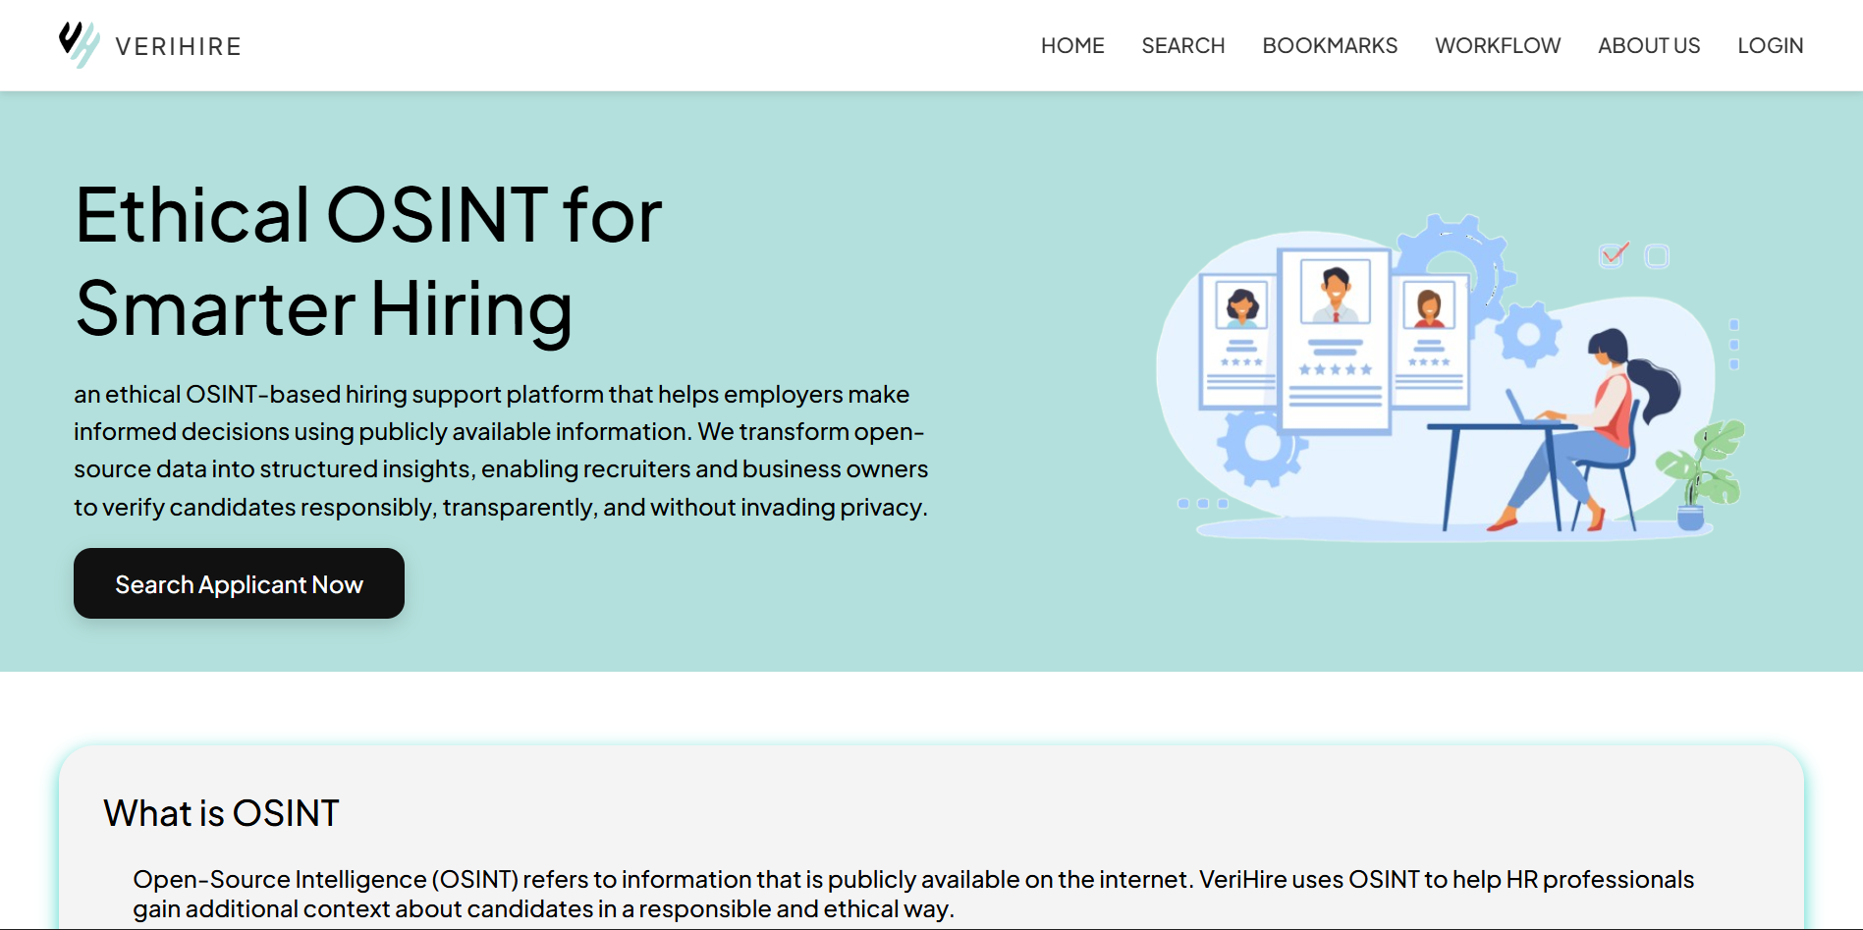
Task: Navigate to WORKFLOW in the top navigation
Action: (1497, 46)
